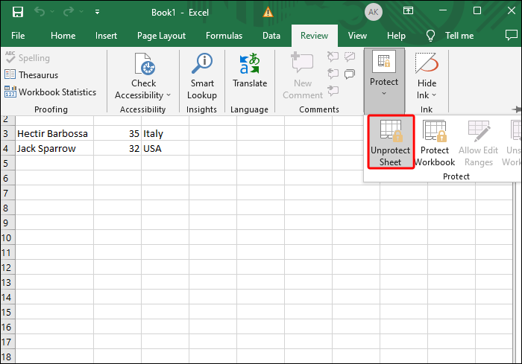Select row 7 header
Viewport: 522px width, 364px height.
tap(6, 193)
